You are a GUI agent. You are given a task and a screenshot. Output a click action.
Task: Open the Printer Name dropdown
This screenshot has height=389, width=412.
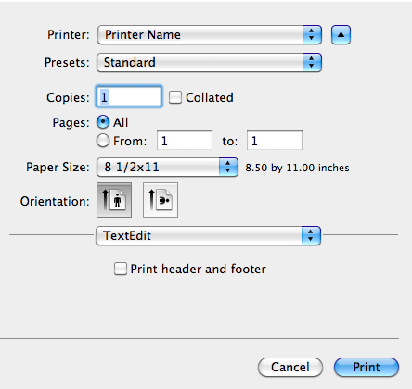pyautogui.click(x=210, y=34)
